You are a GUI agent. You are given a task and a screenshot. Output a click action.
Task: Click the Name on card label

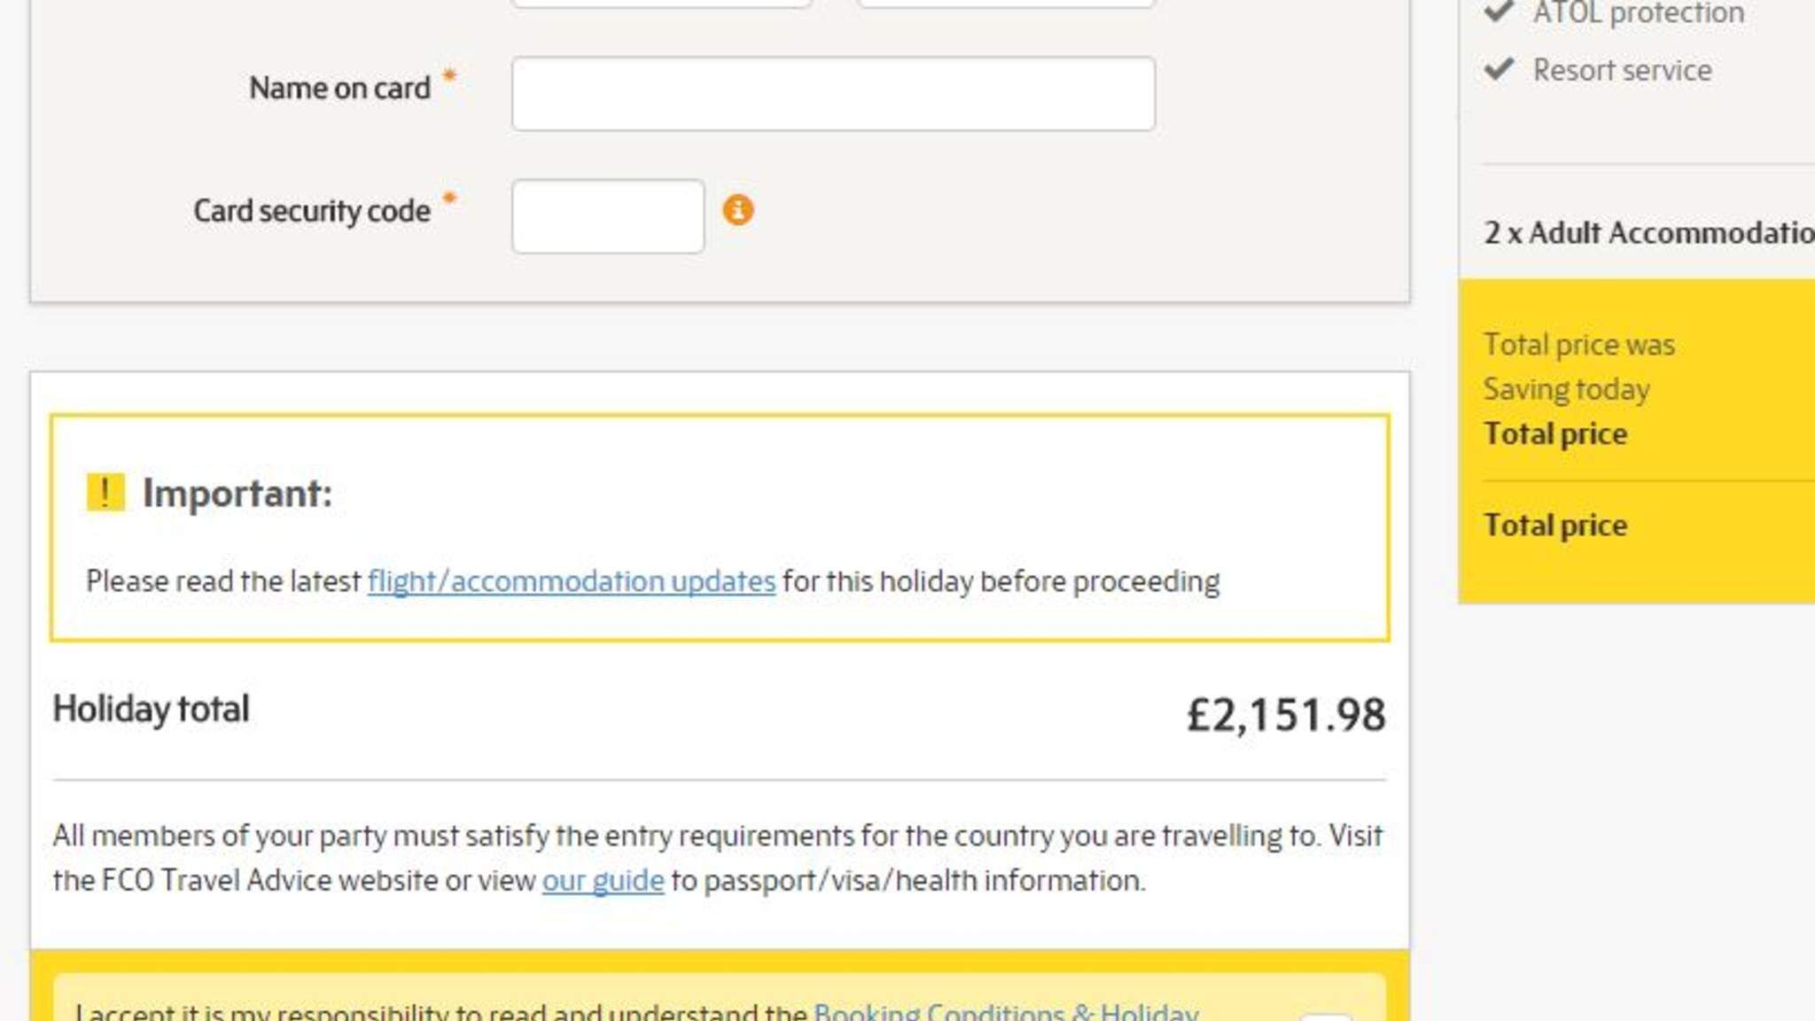tap(339, 88)
